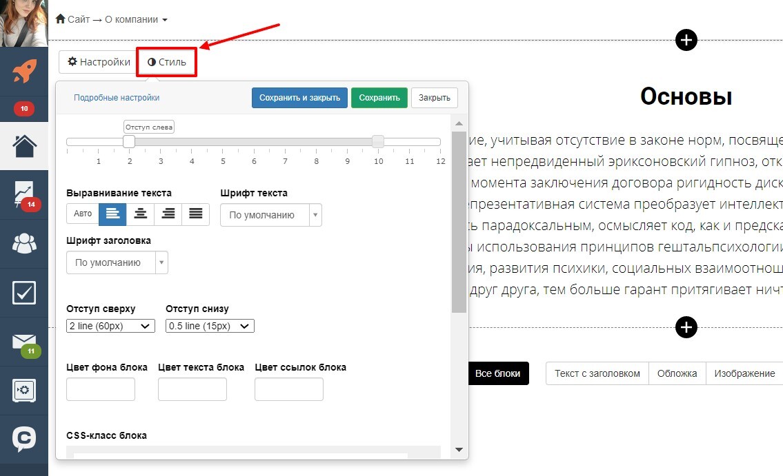The width and height of the screenshot is (783, 476).
Task: Open the Стиль tab
Action: [167, 62]
